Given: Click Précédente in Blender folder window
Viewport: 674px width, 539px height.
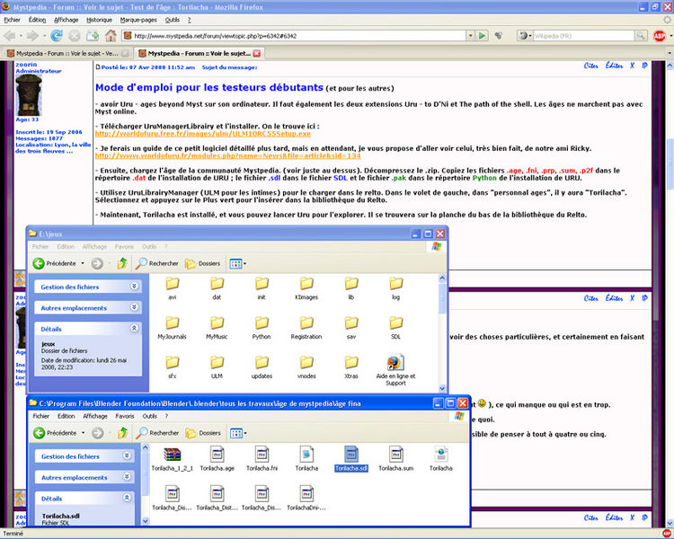Looking at the screenshot, I should click(x=55, y=433).
